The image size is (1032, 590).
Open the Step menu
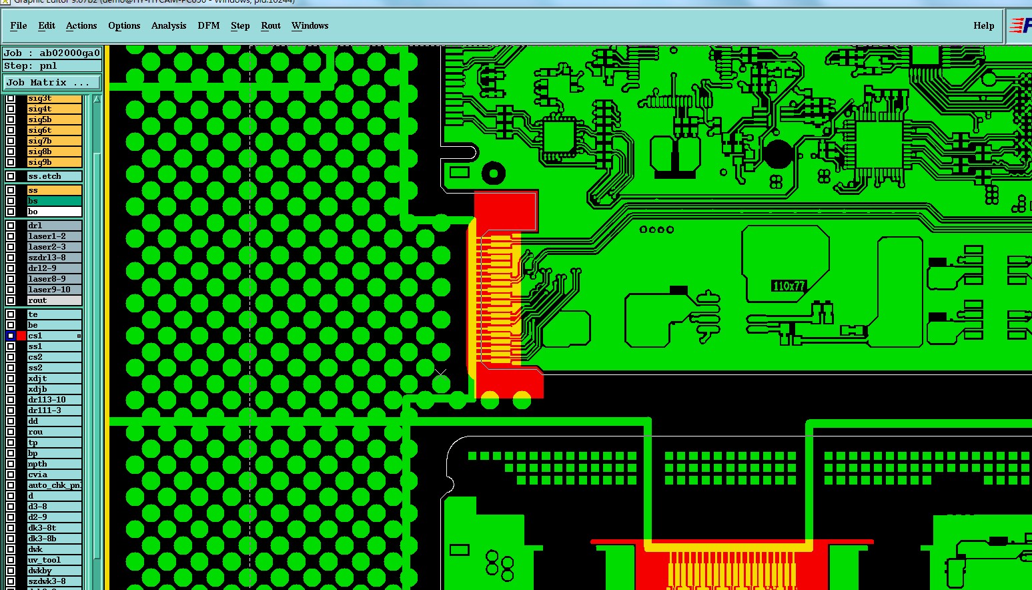click(240, 25)
